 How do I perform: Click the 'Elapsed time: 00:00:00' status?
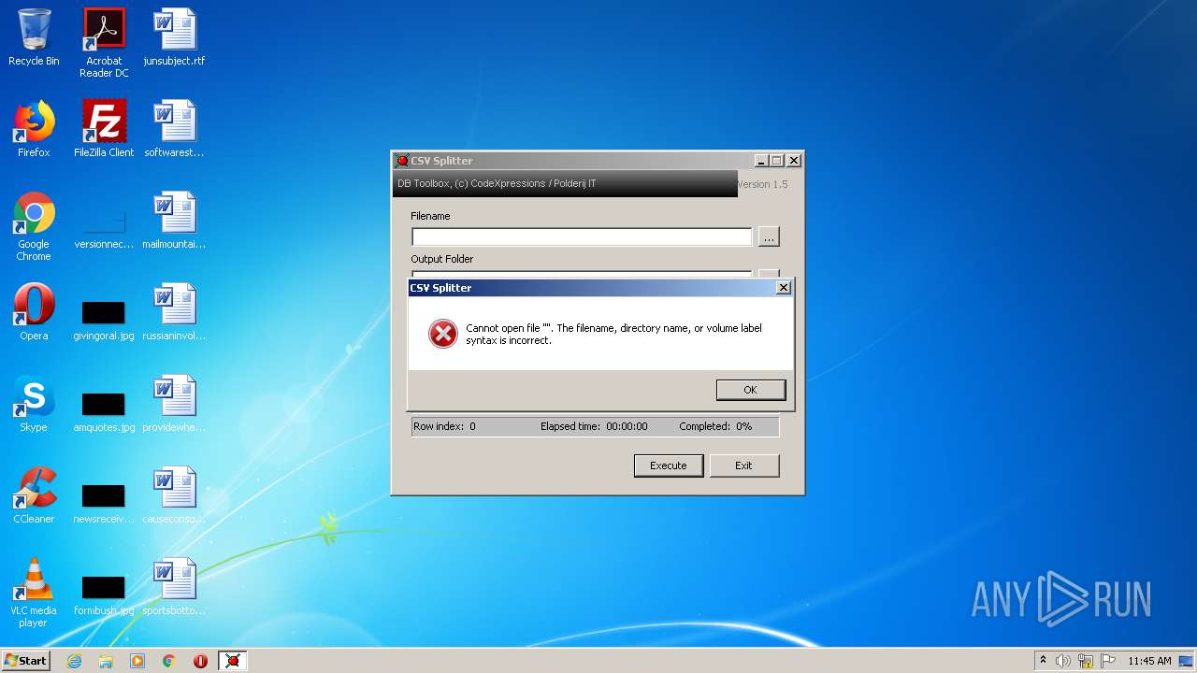pos(594,426)
